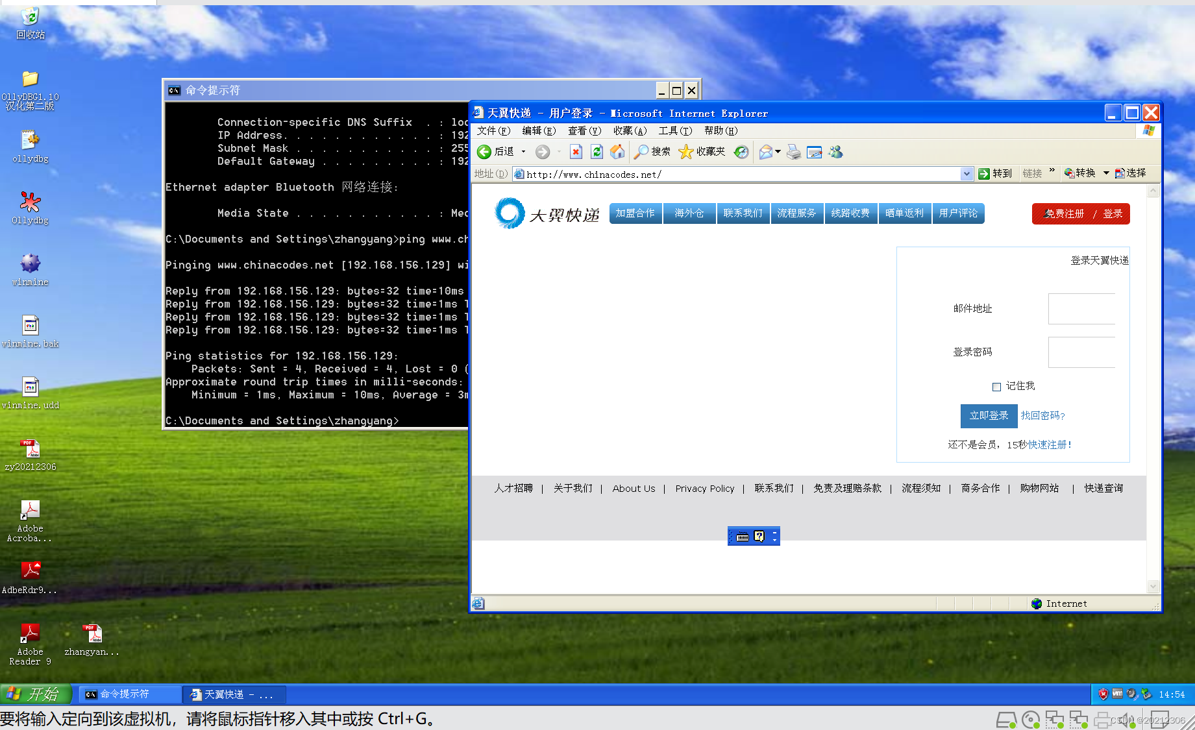This screenshot has height=730, width=1195.
Task: Click the 找回密码? link
Action: [1042, 416]
